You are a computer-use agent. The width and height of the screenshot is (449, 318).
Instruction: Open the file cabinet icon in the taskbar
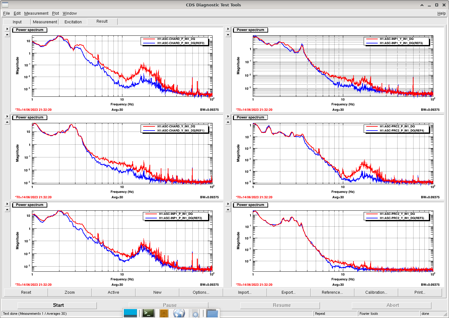pos(164,313)
